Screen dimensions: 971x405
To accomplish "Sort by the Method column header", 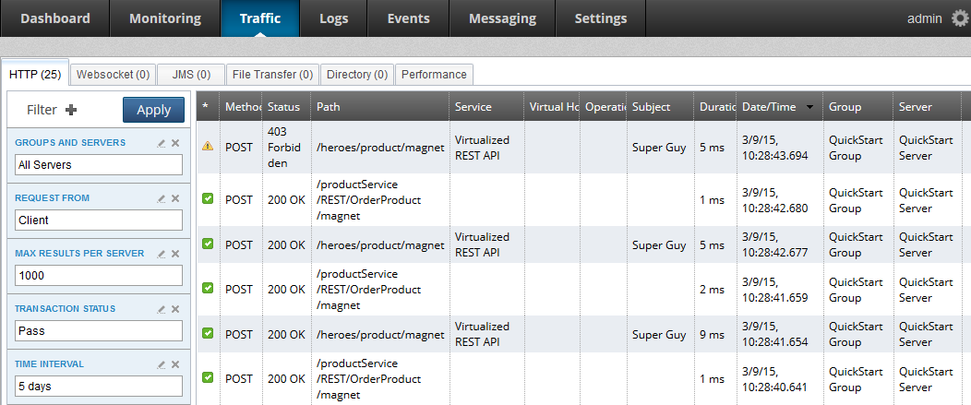I will (x=241, y=106).
